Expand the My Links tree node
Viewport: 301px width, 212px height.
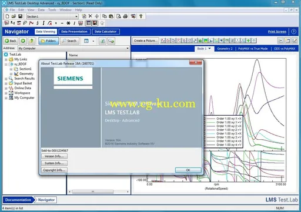point(6,59)
